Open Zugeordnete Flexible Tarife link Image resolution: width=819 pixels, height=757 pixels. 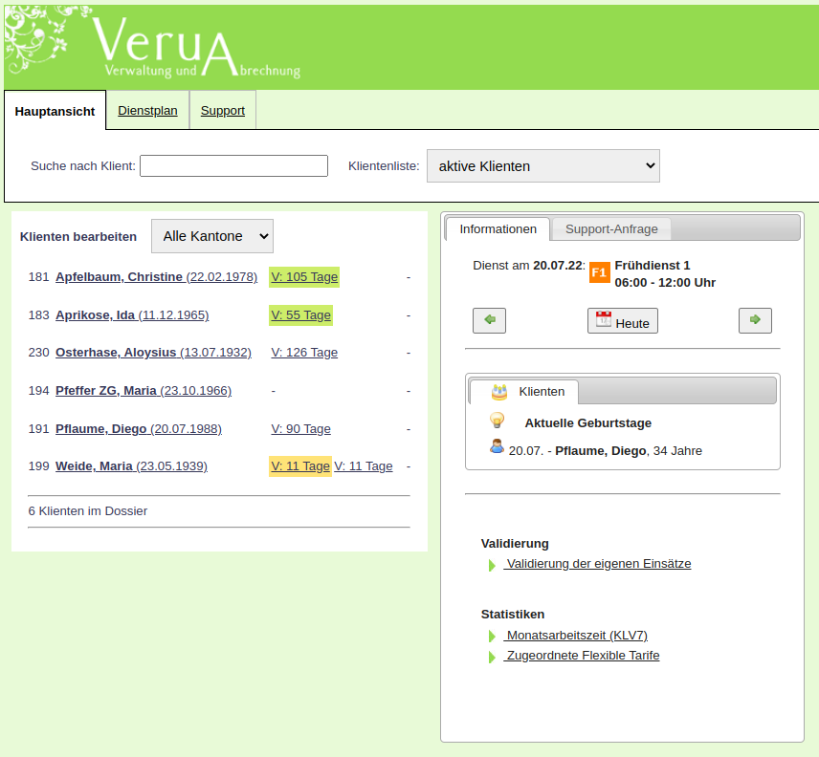click(x=582, y=656)
